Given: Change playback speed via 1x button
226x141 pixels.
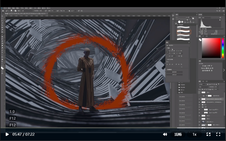Looking at the screenshot, I should coord(194,134).
